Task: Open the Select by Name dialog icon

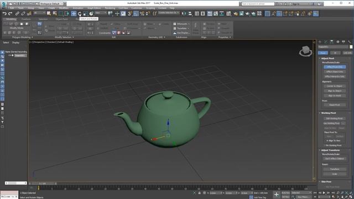Action: [x=55, y=14]
